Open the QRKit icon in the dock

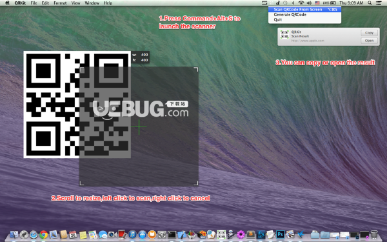tap(221, 235)
